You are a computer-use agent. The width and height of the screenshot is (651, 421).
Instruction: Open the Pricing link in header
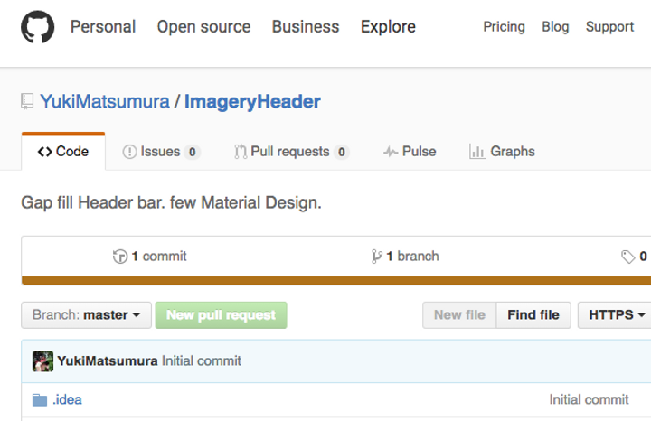tap(504, 27)
